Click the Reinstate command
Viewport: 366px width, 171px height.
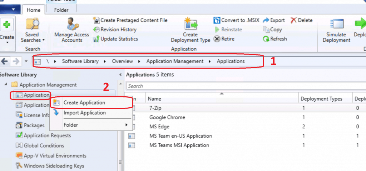point(228,30)
